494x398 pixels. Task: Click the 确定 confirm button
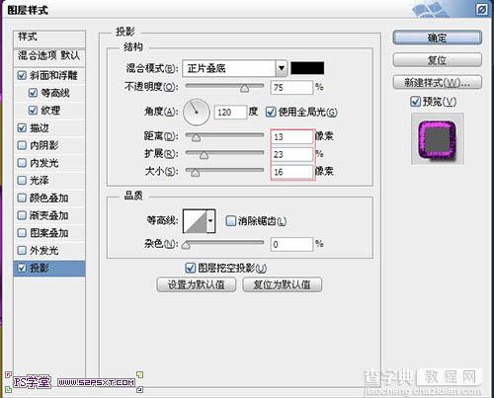click(x=438, y=38)
